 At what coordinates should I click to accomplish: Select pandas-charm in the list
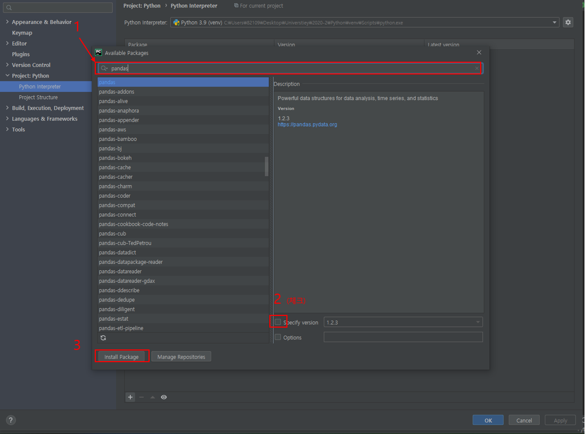pos(183,187)
